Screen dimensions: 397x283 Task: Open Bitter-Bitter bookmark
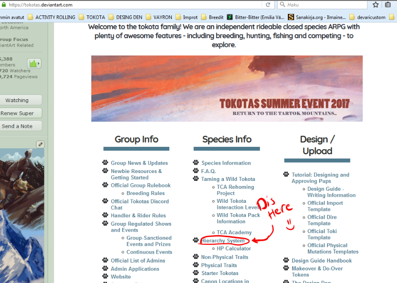[256, 17]
